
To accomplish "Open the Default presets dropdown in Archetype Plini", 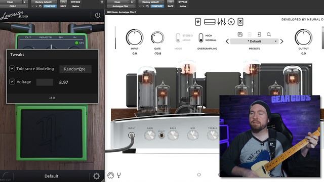I will tap(254, 41).
